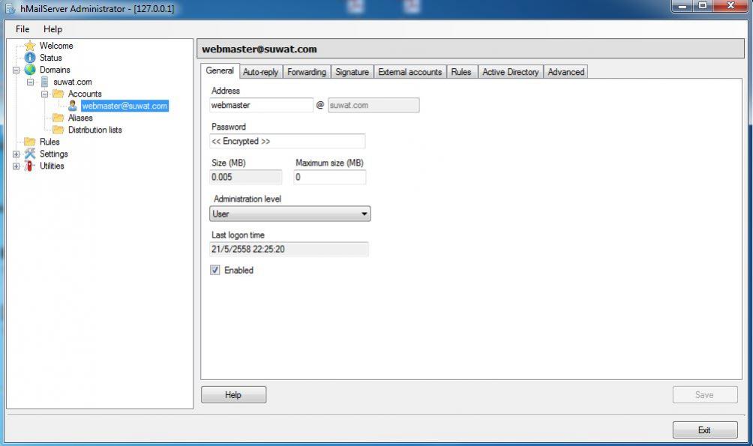Open the File menu
753x446 pixels.
point(22,29)
